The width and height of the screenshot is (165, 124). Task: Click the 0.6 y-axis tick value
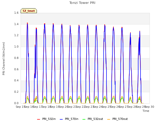16,69
